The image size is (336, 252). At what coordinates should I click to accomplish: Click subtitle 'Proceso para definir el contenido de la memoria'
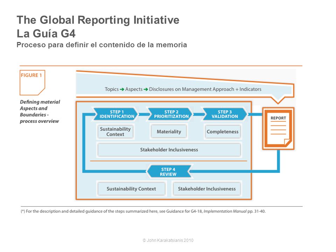102,45
